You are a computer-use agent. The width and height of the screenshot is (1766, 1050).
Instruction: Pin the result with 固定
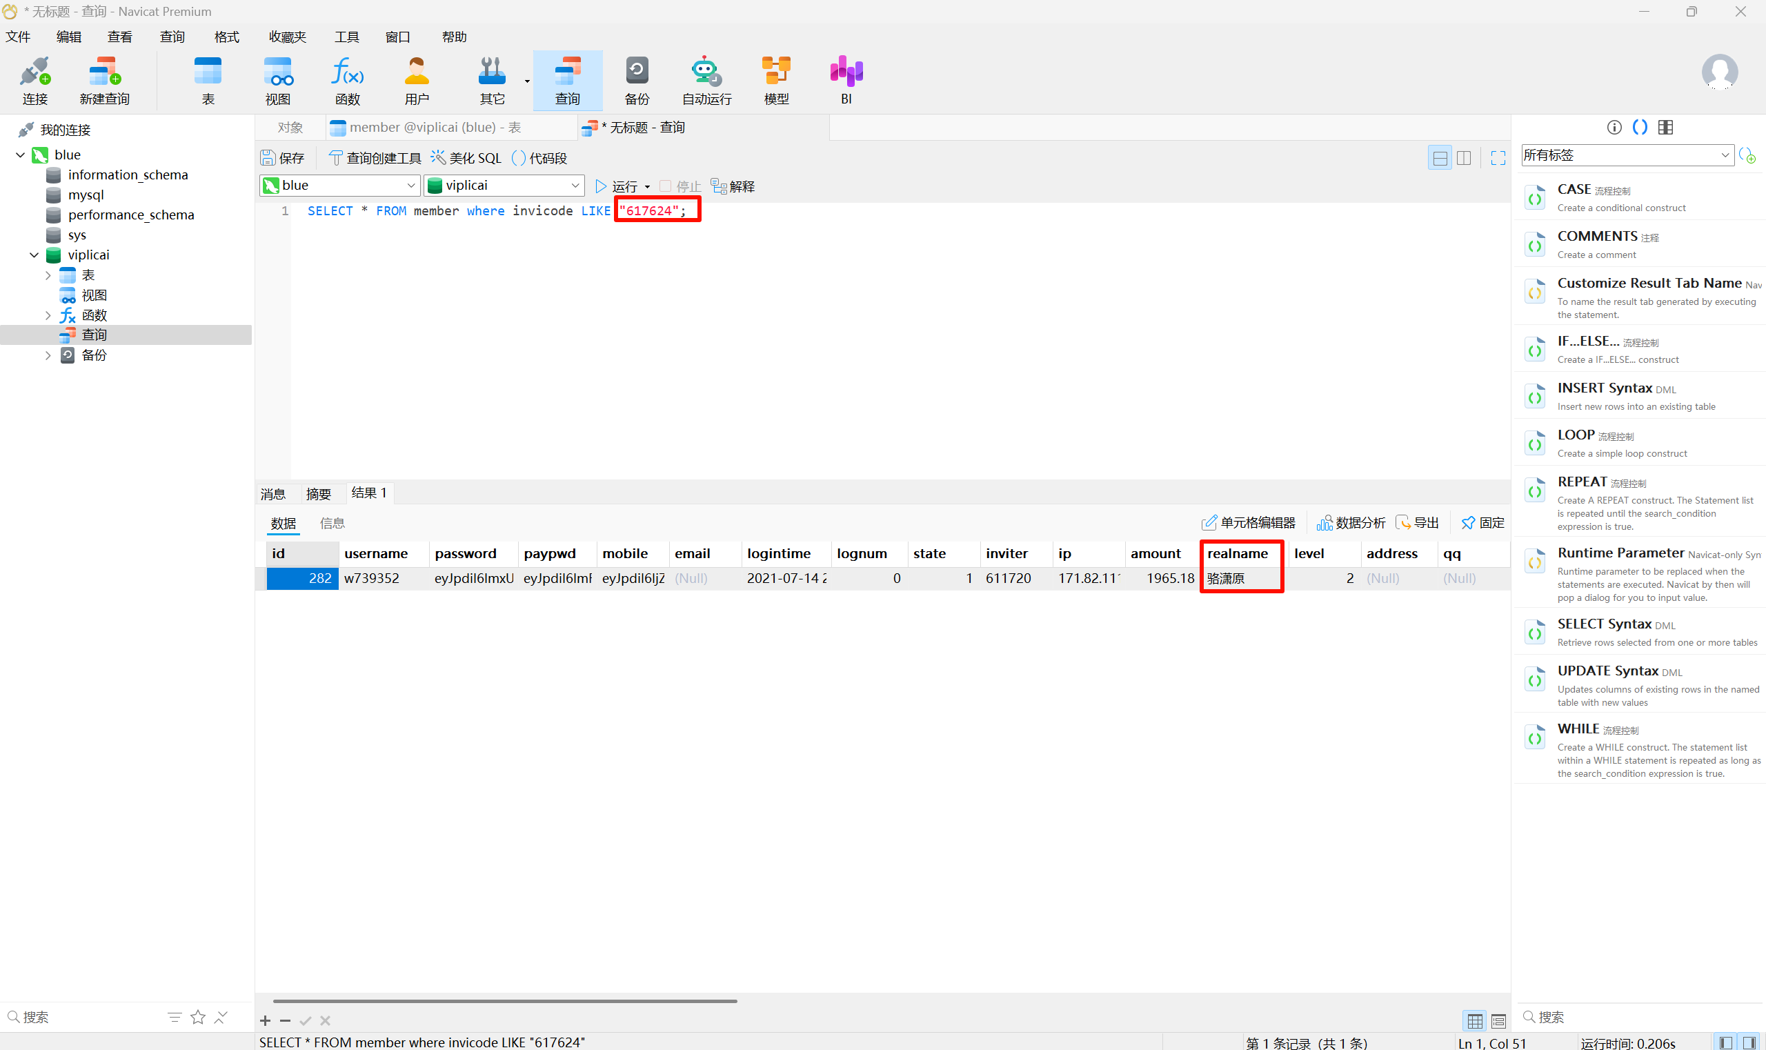pos(1483,523)
